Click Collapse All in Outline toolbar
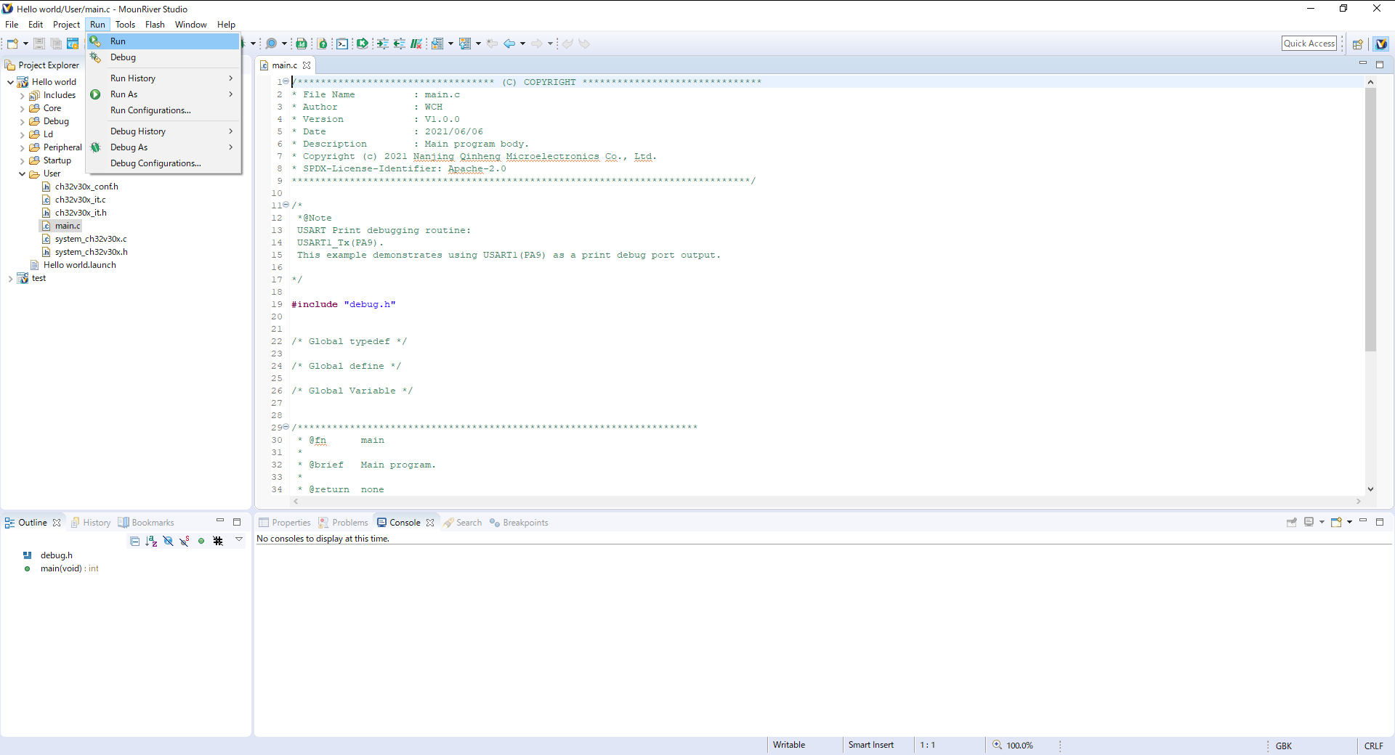This screenshot has width=1395, height=755. 134,541
